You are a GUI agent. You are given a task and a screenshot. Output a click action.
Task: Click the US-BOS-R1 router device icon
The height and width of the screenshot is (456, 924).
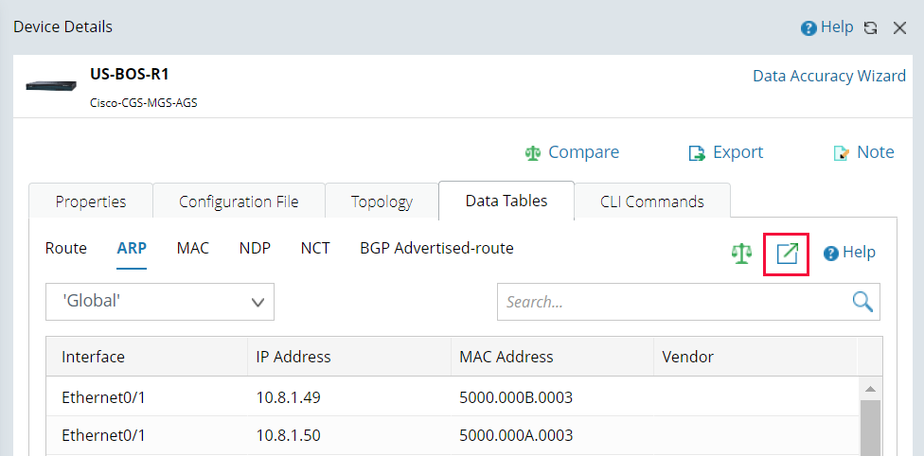coord(49,86)
